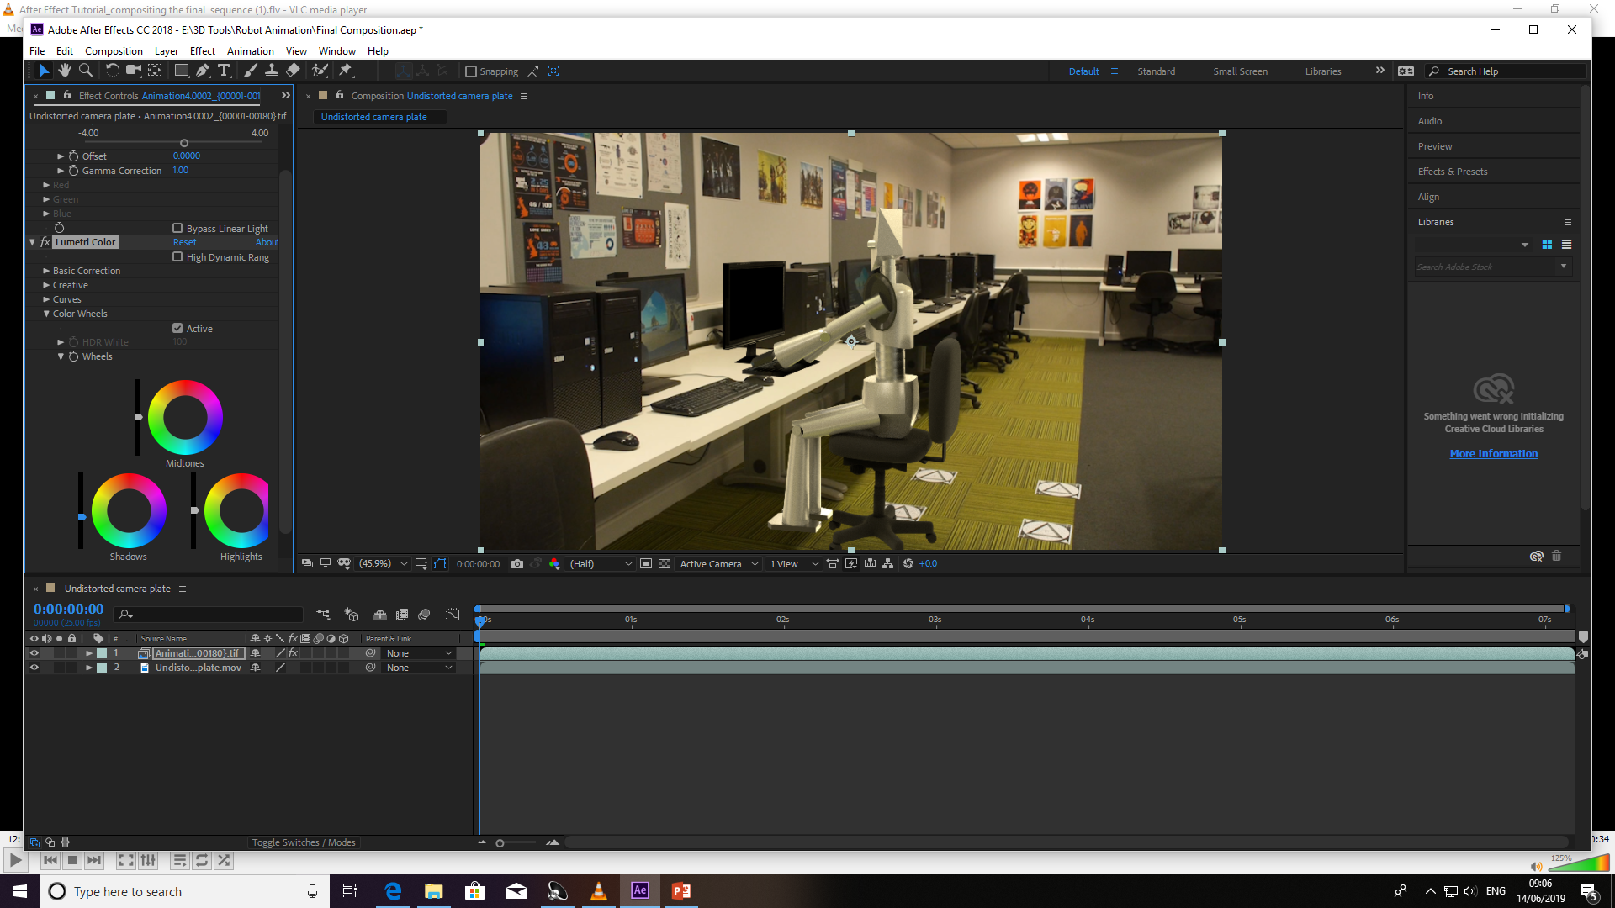Open the magnification ratio dropdown
The image size is (1615, 908).
[x=383, y=564]
